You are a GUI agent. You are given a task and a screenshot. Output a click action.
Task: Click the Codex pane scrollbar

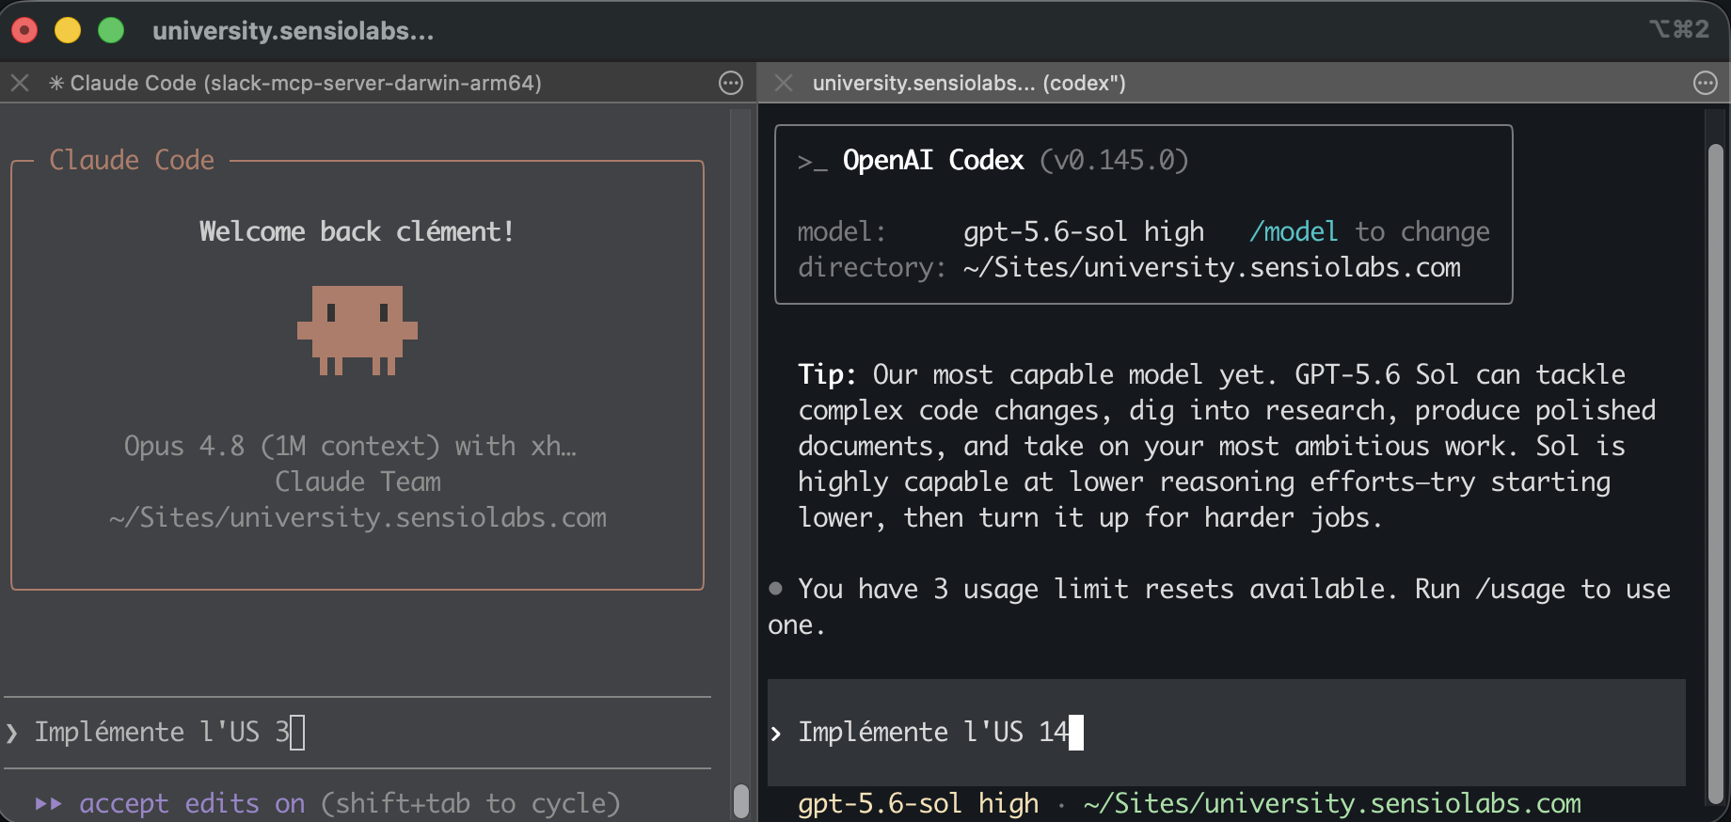point(1715,474)
